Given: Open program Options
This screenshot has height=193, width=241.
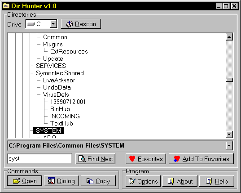Looking at the screenshot, I should pos(143,181).
